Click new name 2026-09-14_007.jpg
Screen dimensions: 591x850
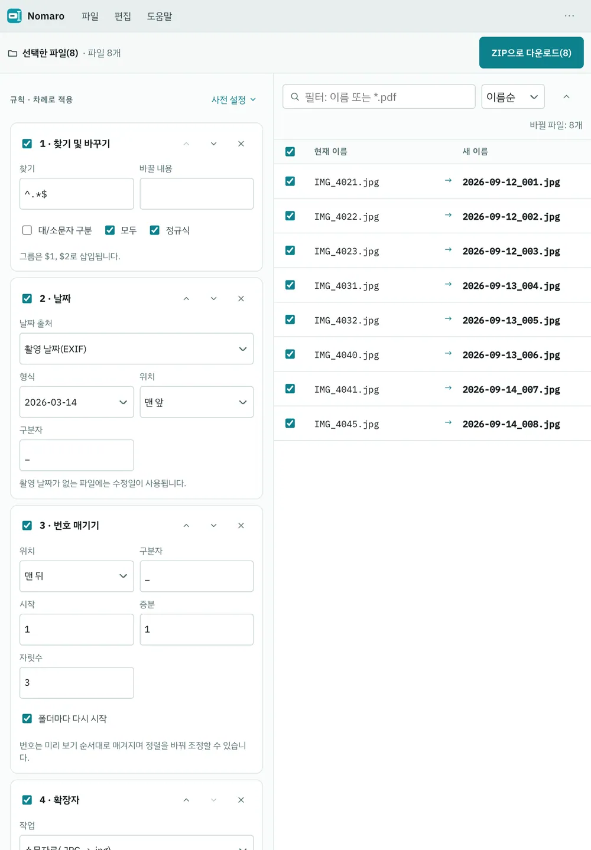511,389
